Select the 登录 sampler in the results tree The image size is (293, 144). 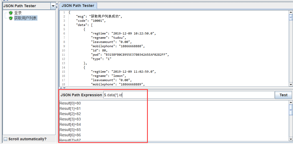(x=18, y=13)
